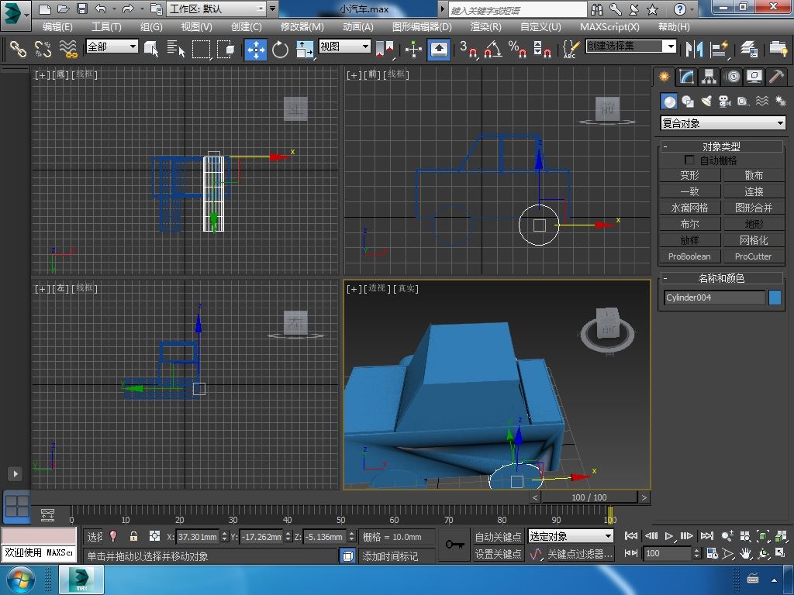Viewport: 794px width, 595px height.
Task: Switch to Lights creation category icon
Action: [x=706, y=101]
